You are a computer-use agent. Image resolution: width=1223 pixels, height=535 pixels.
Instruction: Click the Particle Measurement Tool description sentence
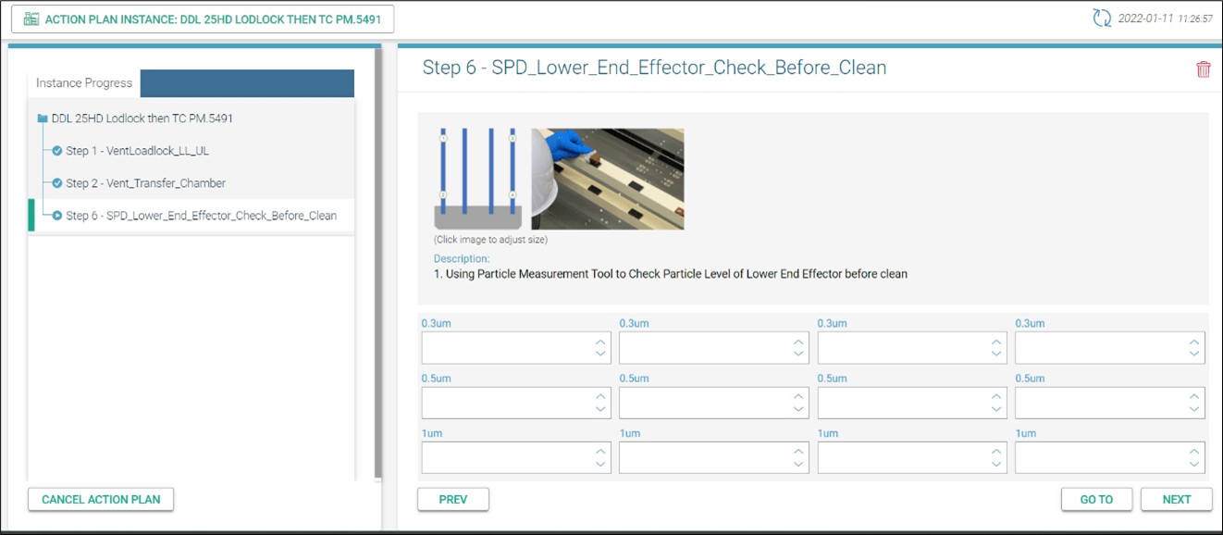(671, 274)
